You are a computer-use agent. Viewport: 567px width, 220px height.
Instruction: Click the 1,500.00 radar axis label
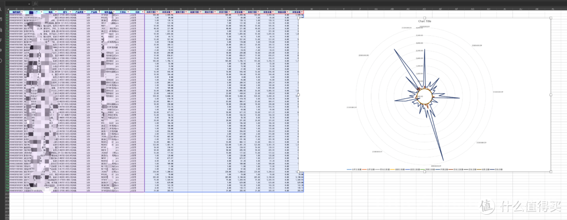click(x=419, y=66)
